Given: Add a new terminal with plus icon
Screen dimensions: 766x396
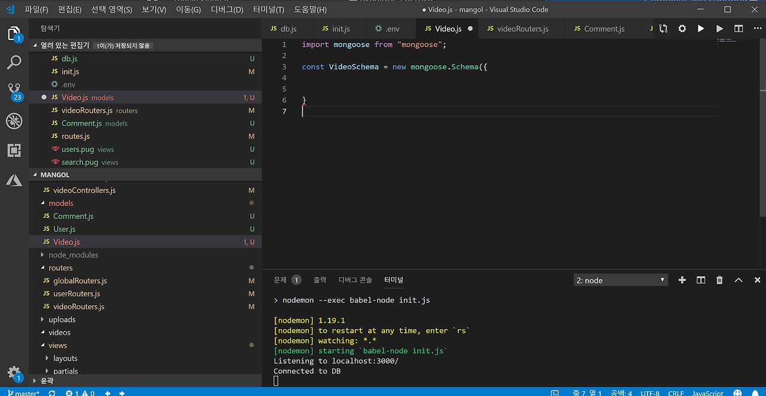Looking at the screenshot, I should [x=682, y=280].
